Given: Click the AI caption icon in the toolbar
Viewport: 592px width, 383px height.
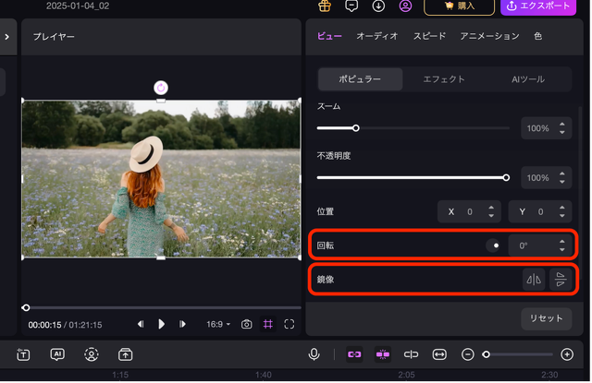Looking at the screenshot, I should tap(57, 354).
